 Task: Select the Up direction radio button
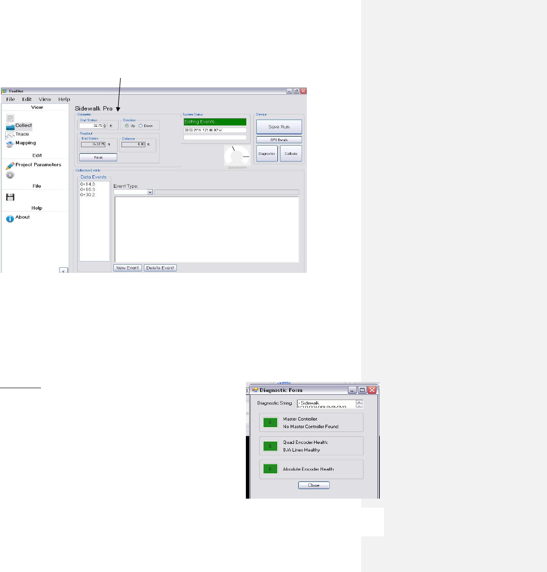(x=127, y=126)
